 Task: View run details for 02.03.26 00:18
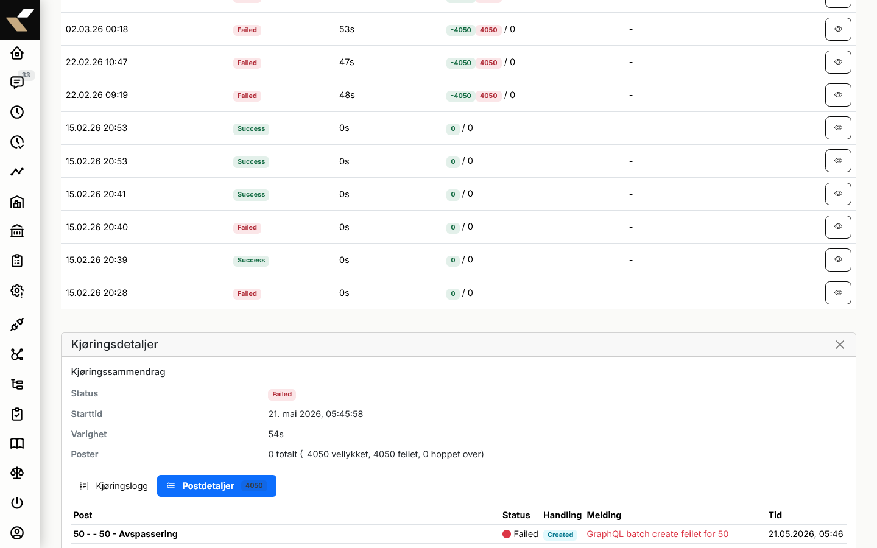[838, 29]
